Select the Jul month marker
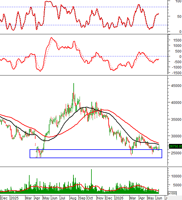The width and height of the screenshot is (182, 200). pyautogui.click(x=62, y=198)
